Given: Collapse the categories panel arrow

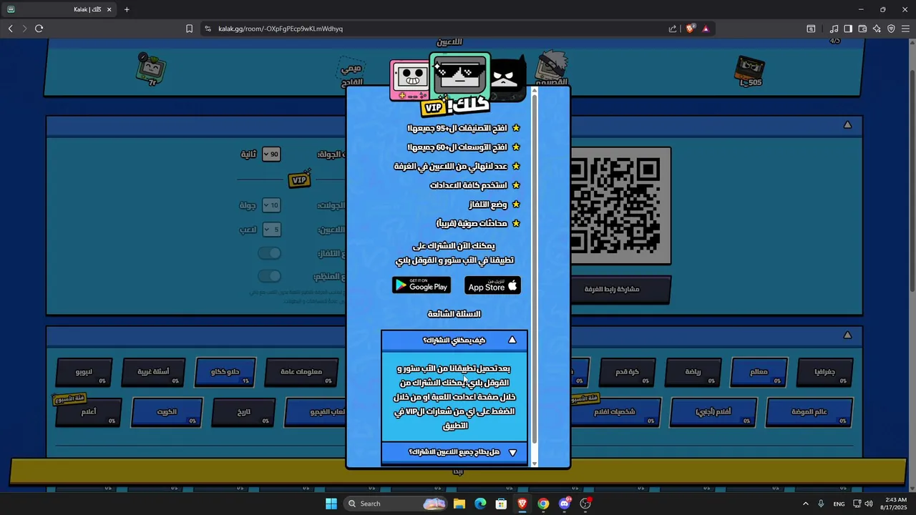Looking at the screenshot, I should [847, 335].
